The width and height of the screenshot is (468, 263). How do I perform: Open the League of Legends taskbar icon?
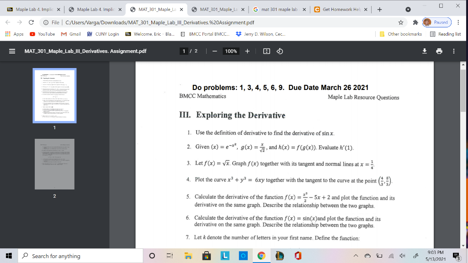280,256
